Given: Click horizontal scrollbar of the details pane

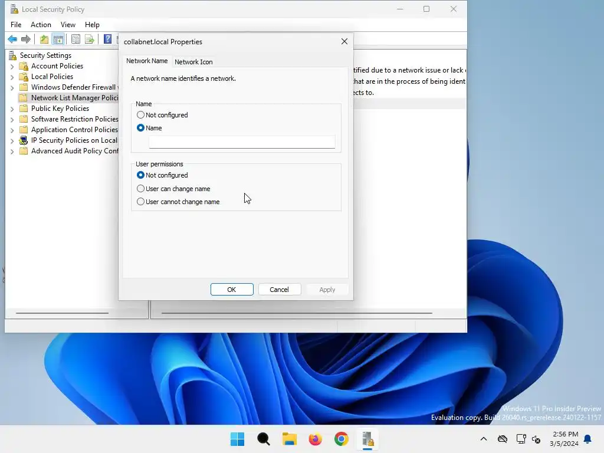Looking at the screenshot, I should [297, 313].
